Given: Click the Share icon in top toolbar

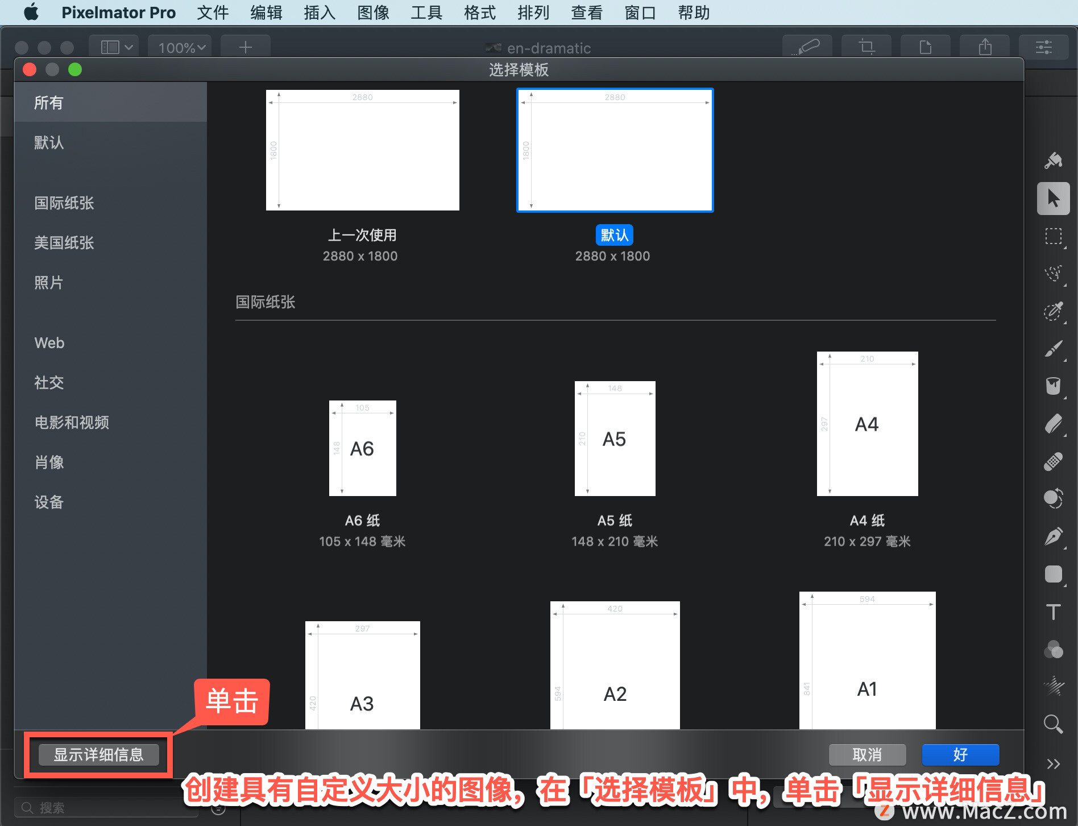Looking at the screenshot, I should (985, 47).
